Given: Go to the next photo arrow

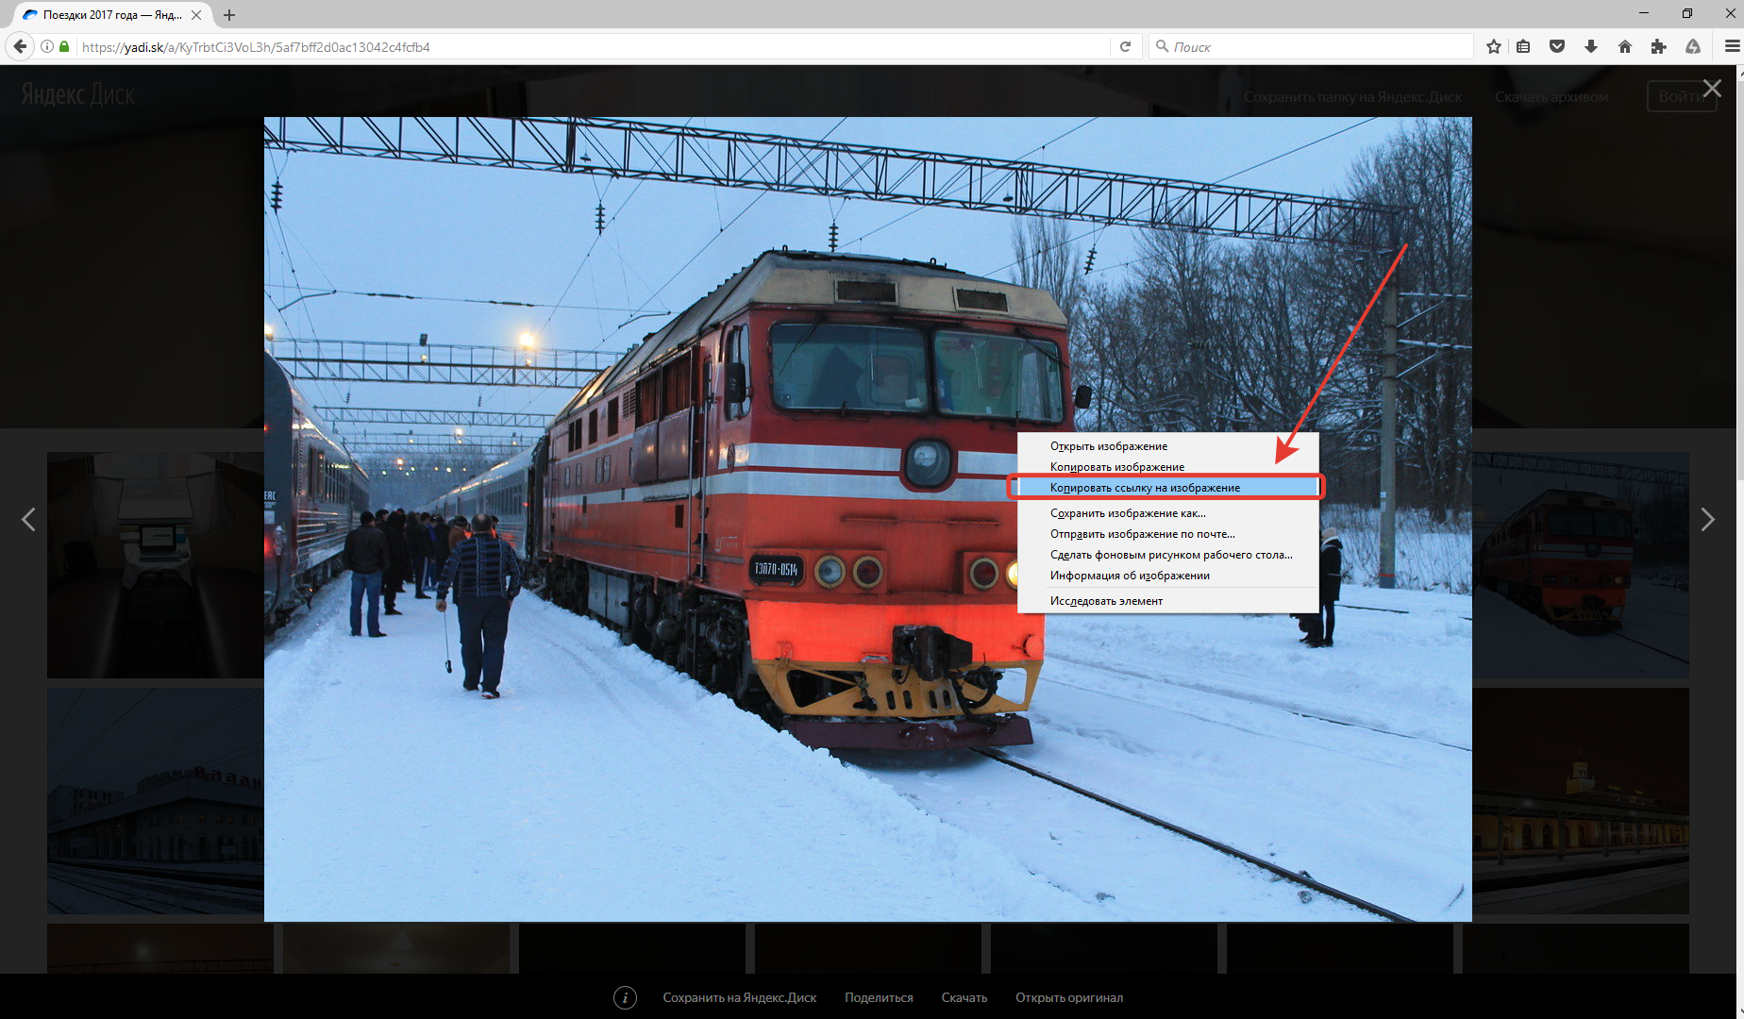Looking at the screenshot, I should click(1707, 520).
